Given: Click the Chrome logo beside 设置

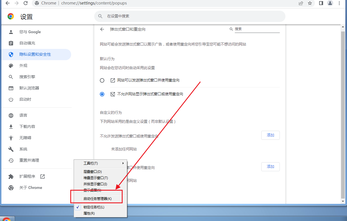Looking at the screenshot, I should 11,16.
